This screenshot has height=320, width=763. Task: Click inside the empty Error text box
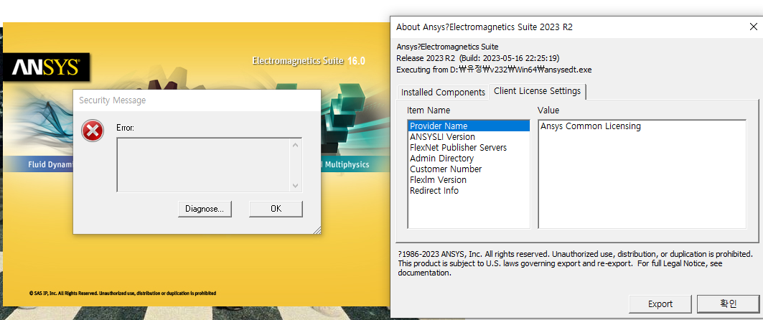[203, 165]
